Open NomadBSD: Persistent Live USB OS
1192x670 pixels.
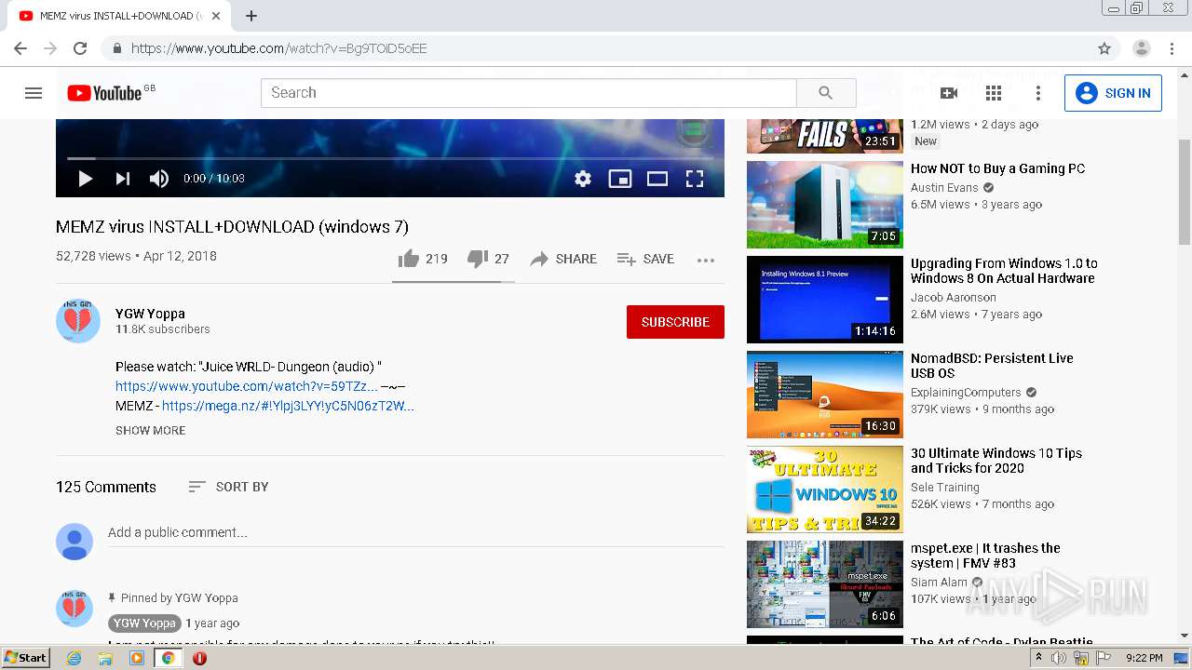[992, 366]
